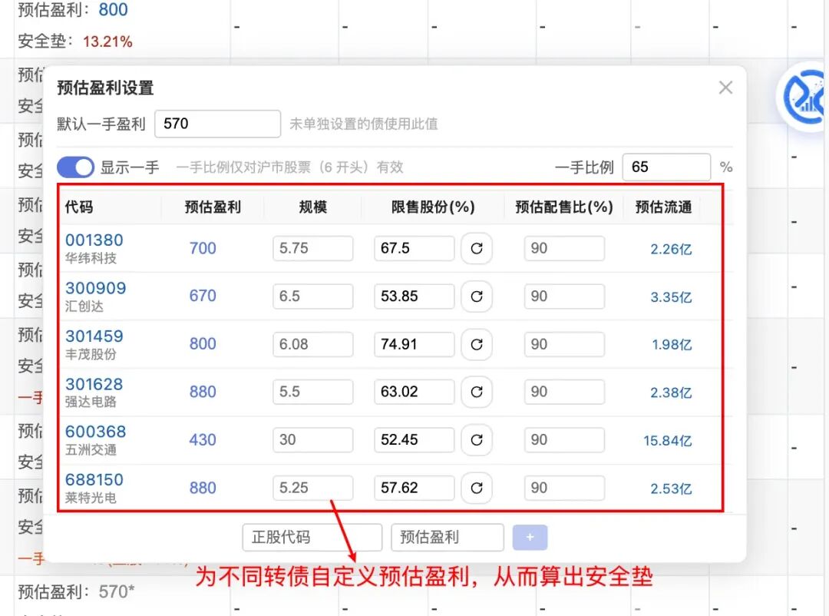Edit 规模 field 6.5 for 300909

coord(313,296)
